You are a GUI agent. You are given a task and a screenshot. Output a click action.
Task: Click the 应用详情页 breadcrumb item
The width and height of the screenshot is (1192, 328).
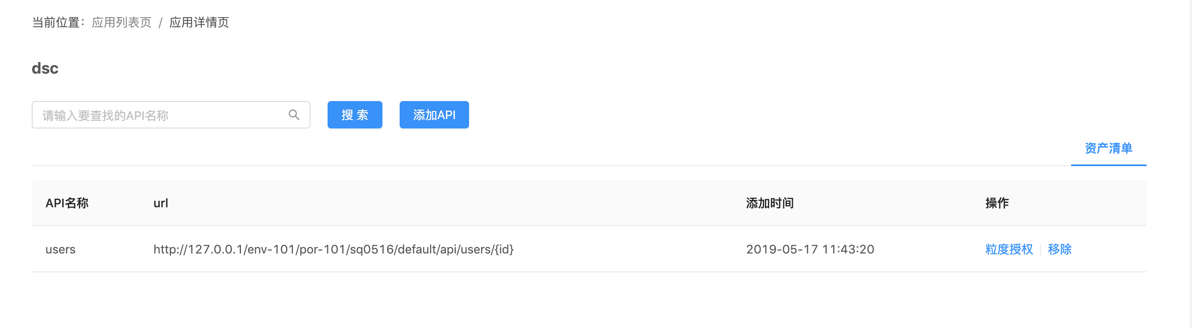click(199, 22)
